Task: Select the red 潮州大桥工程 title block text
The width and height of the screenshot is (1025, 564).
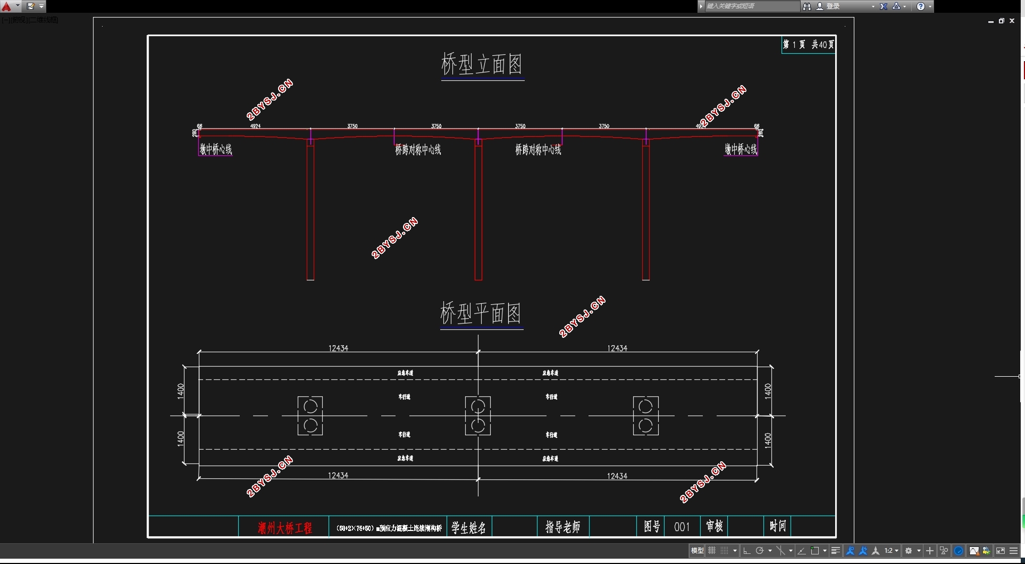Action: click(285, 528)
